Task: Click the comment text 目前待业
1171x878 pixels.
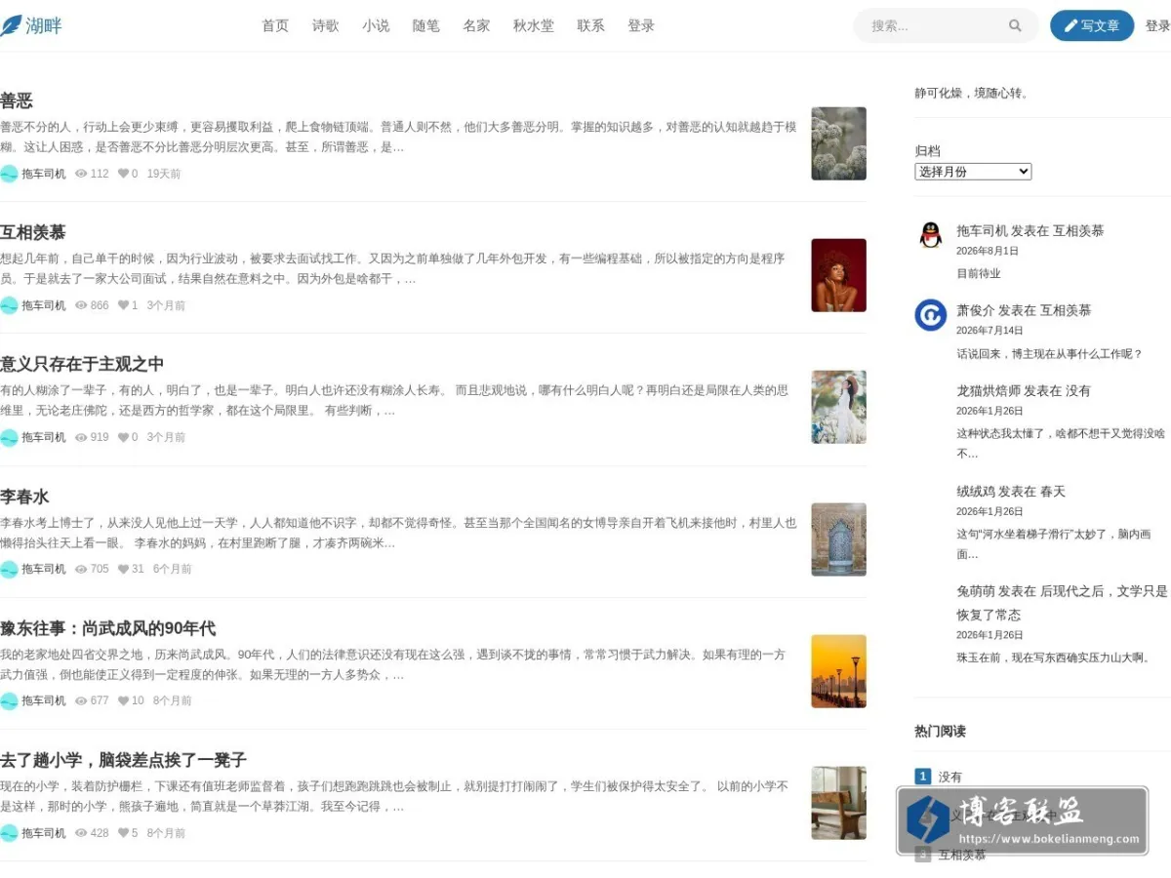Action: click(979, 274)
